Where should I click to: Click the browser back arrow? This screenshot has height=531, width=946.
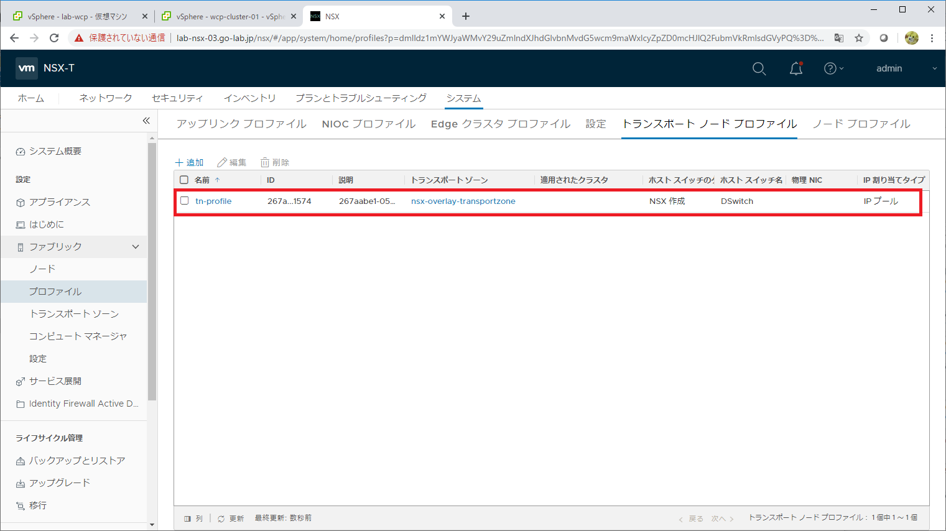(14, 38)
